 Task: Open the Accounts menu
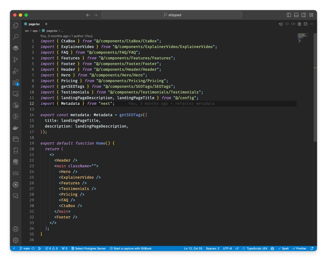16,229
